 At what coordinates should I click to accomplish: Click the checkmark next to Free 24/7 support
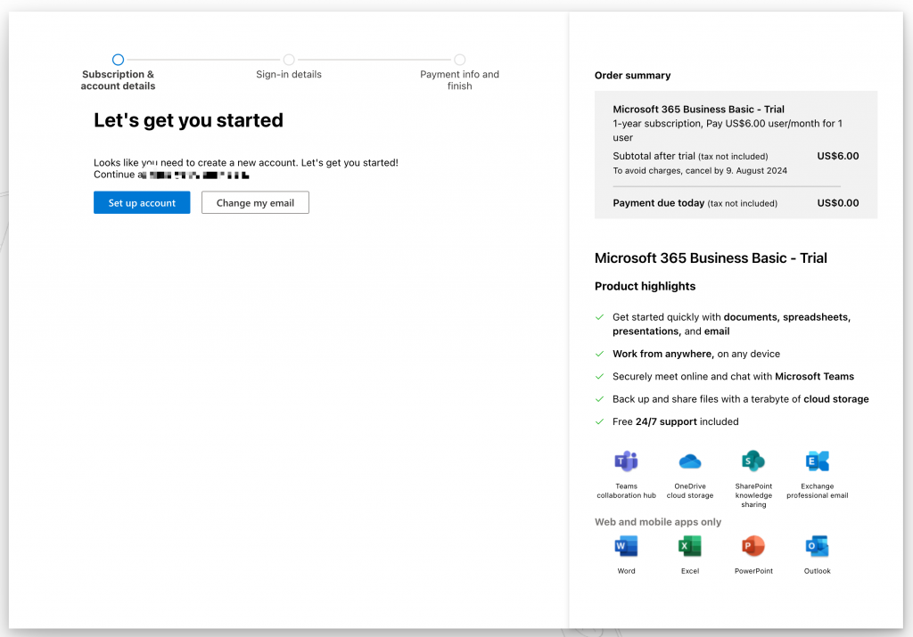600,421
